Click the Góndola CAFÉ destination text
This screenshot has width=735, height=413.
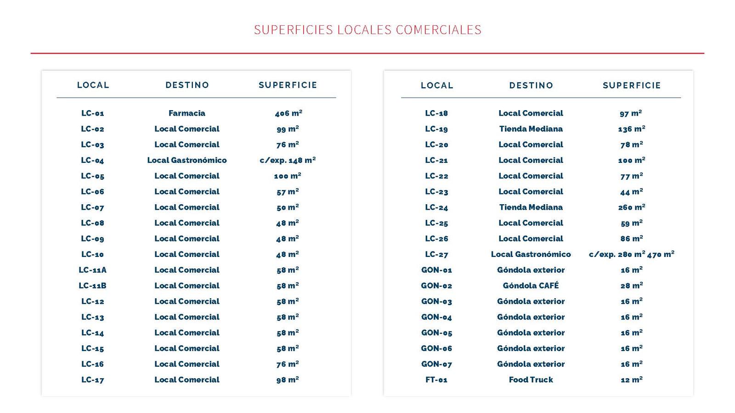(x=531, y=285)
